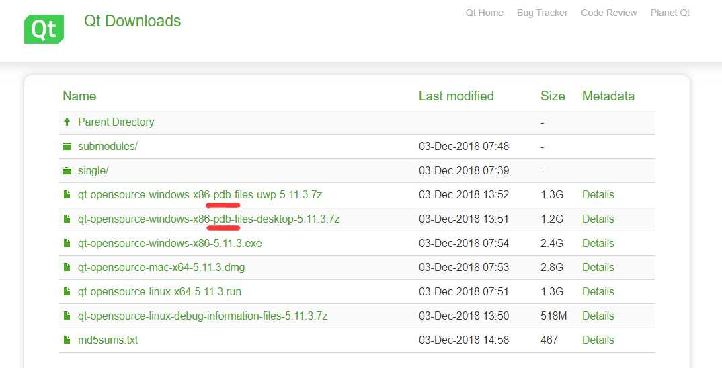The width and height of the screenshot is (722, 368).
Task: Open the Qt Home navigation link
Action: coord(485,13)
